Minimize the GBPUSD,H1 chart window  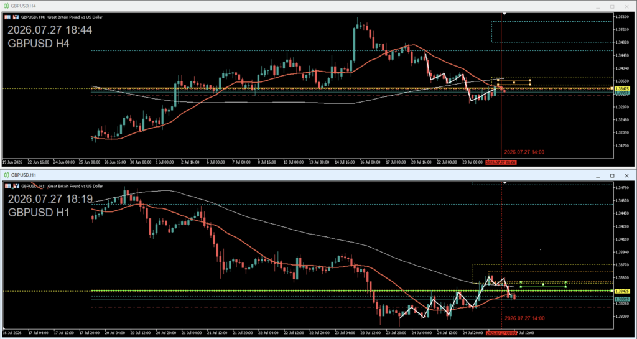click(x=598, y=175)
